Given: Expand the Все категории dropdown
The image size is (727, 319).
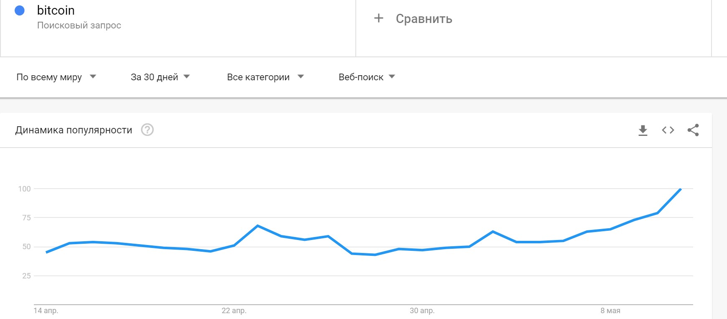Looking at the screenshot, I should point(265,77).
